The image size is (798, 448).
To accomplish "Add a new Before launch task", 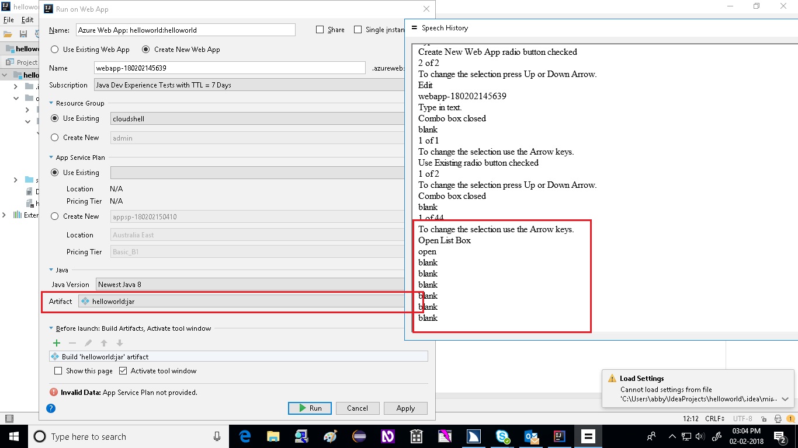I will tap(56, 343).
